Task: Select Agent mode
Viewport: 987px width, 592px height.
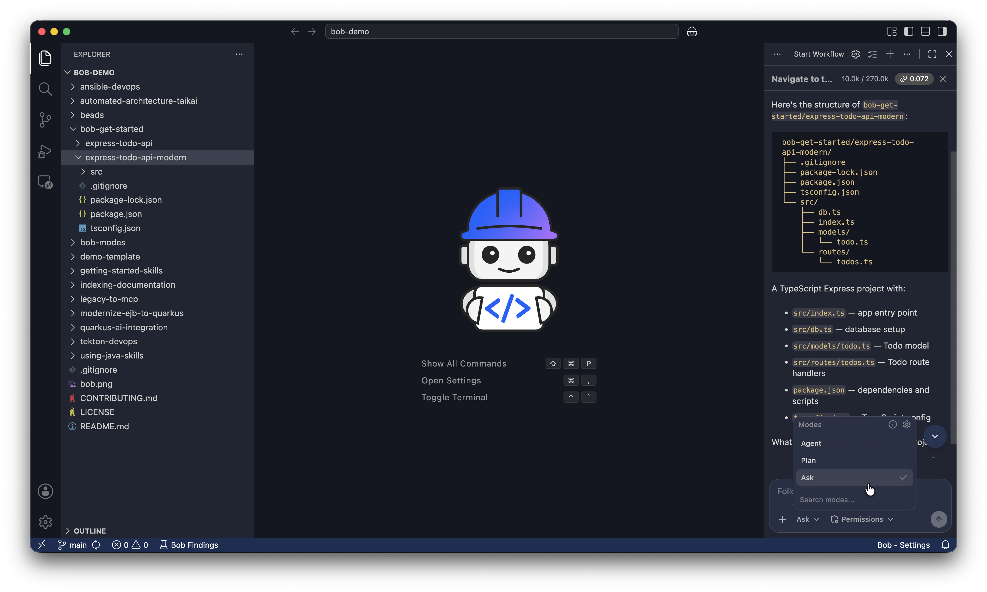Action: tap(854, 443)
